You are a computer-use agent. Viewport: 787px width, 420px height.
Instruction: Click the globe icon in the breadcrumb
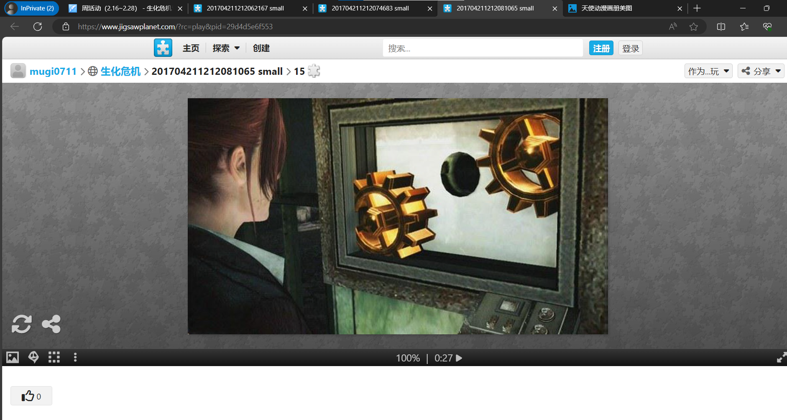point(92,71)
